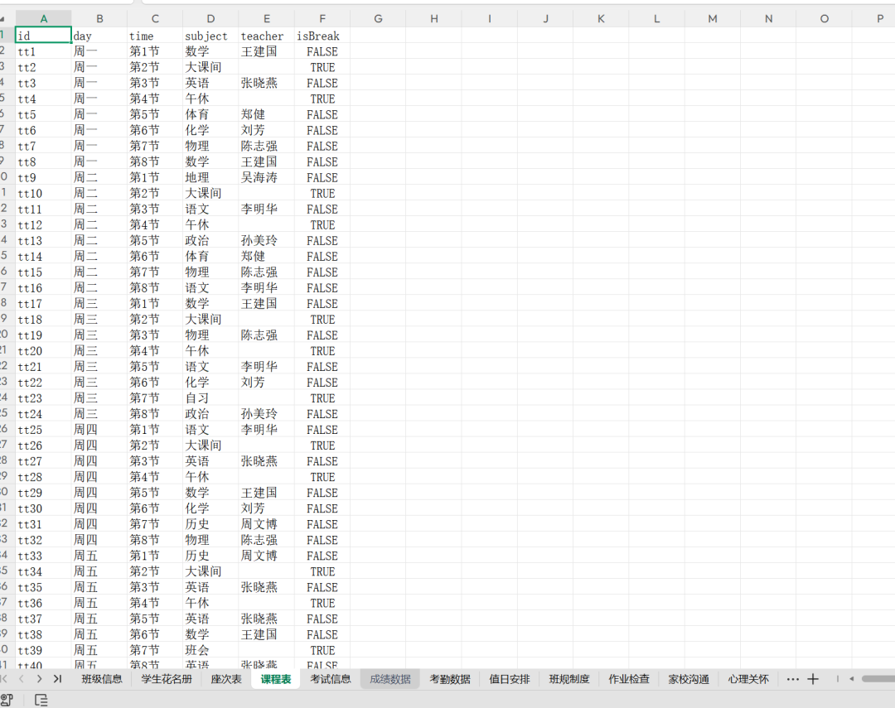Jump to first sheet tab arrow
This screenshot has height=708, width=895.
(4, 679)
